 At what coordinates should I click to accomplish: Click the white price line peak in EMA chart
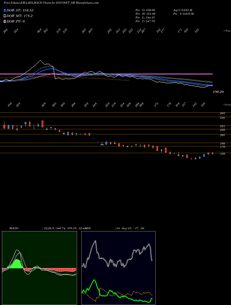tap(41, 61)
